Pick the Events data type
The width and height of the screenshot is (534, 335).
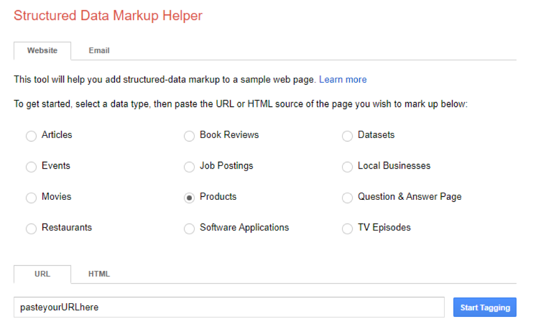click(31, 167)
